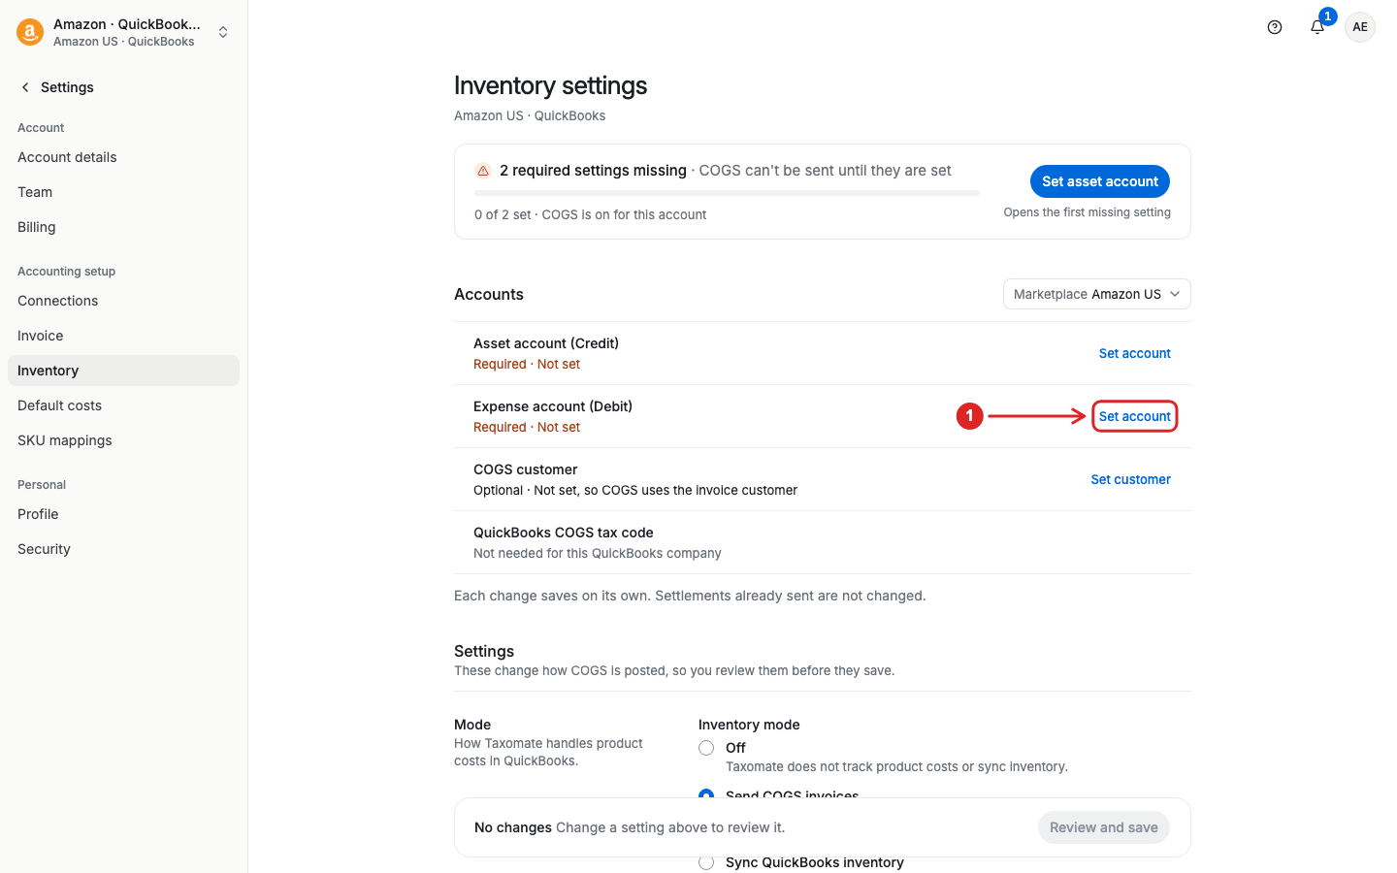The width and height of the screenshot is (1397, 873).
Task: Select Inventory in the sidebar
Action: pyautogui.click(x=123, y=371)
